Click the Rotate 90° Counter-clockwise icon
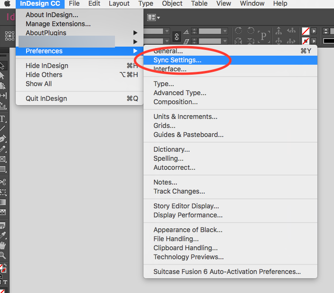The height and width of the screenshot is (293, 334). [251, 30]
